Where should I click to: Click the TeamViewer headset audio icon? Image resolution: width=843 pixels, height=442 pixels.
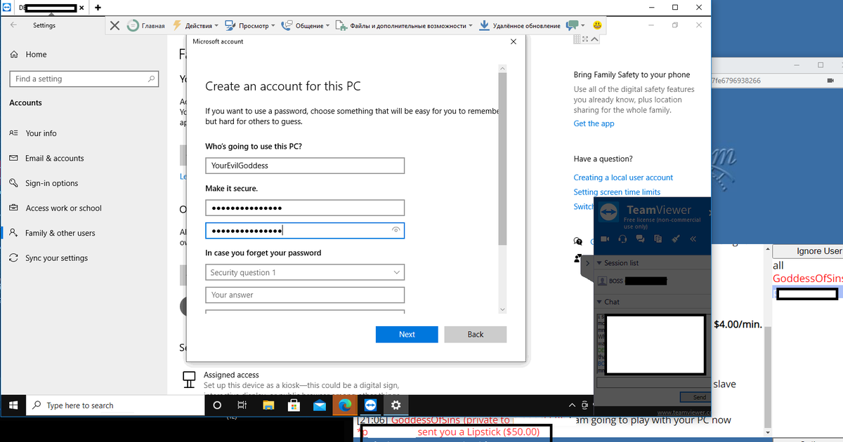[622, 239]
